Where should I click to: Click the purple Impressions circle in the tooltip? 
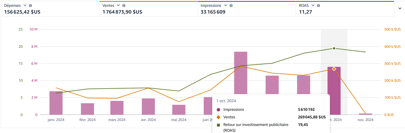218,110
